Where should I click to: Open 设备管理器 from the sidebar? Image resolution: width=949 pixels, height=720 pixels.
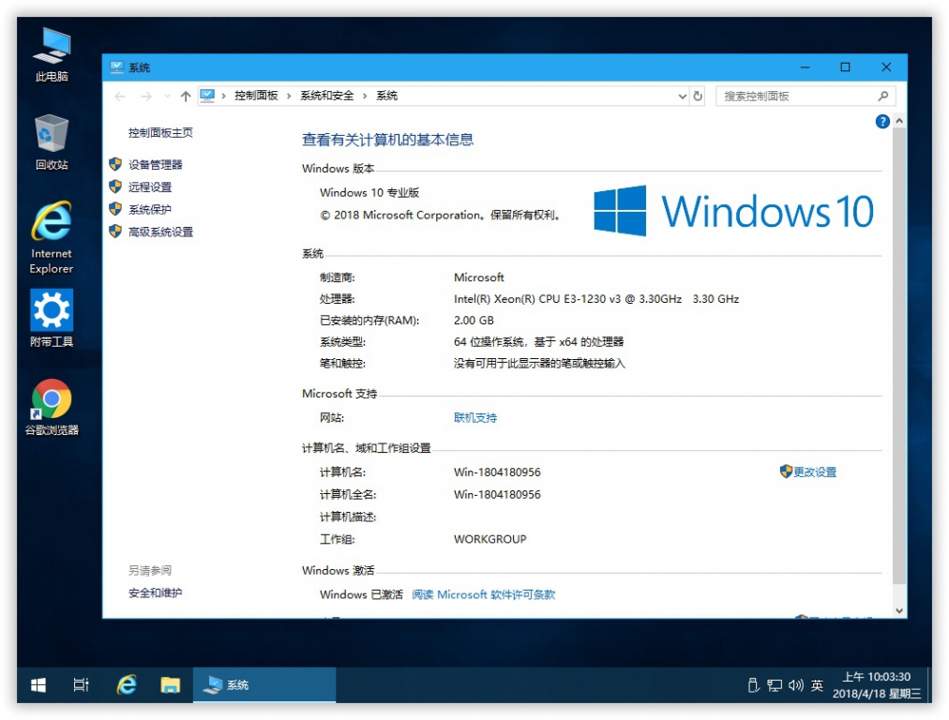155,165
